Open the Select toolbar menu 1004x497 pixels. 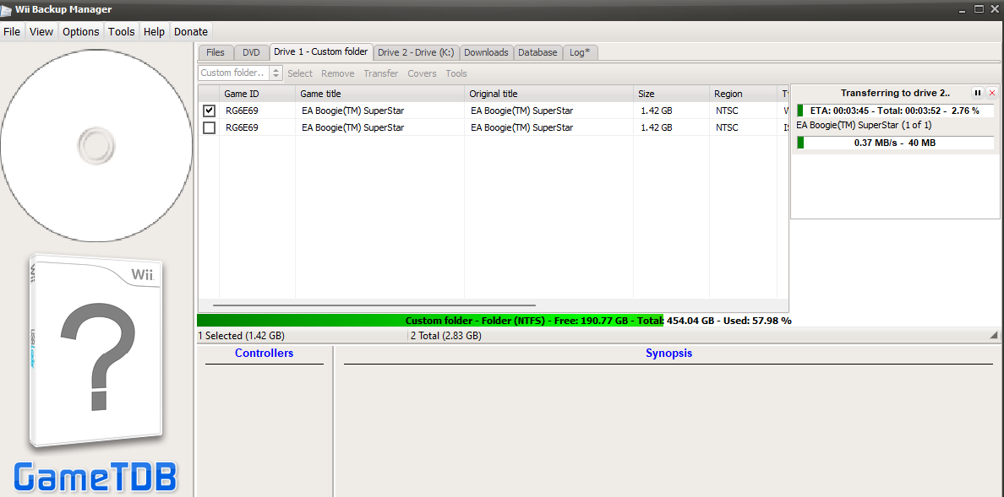point(299,73)
